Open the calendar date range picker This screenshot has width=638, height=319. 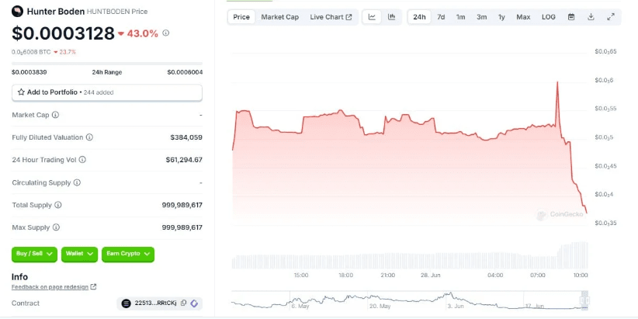tap(571, 17)
